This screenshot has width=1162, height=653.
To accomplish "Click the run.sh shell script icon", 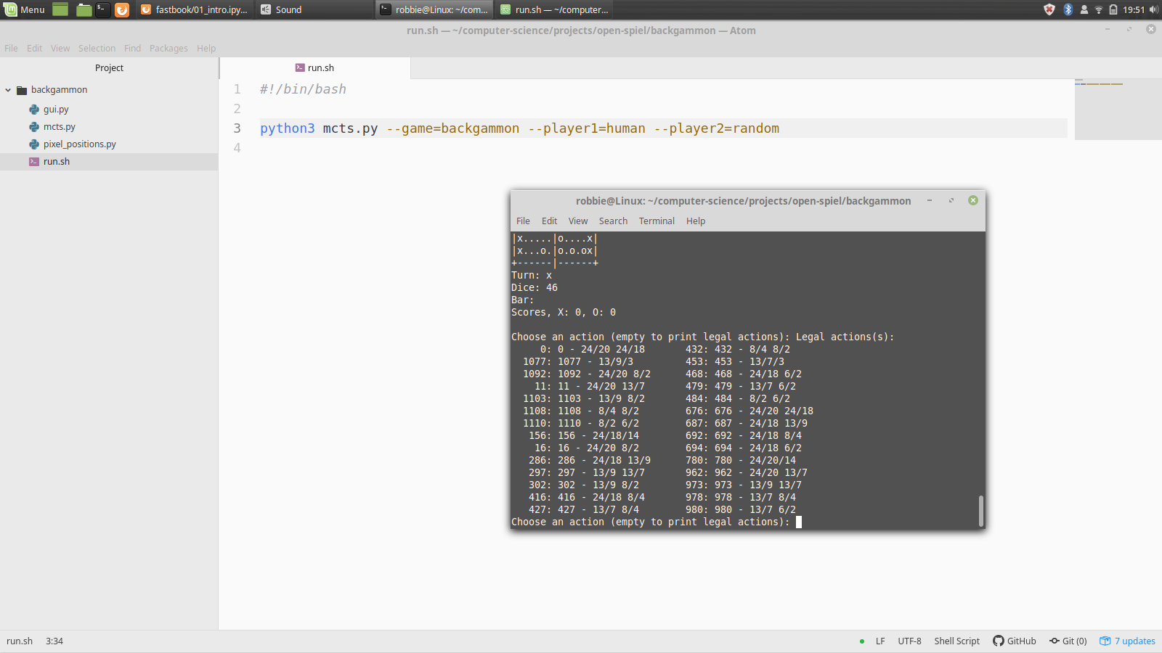I will click(35, 161).
